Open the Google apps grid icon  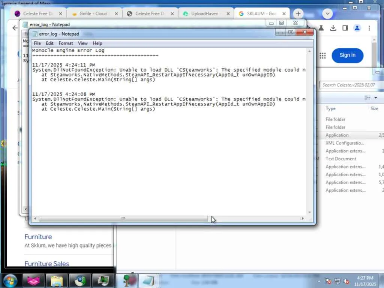click(x=322, y=55)
